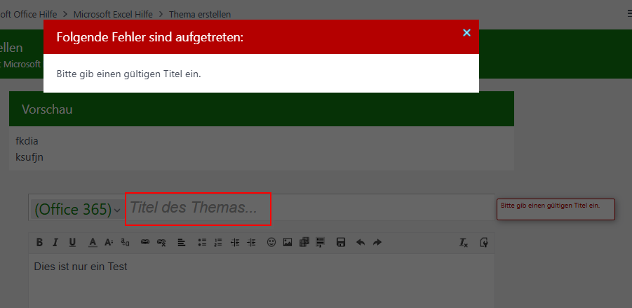The image size is (632, 308).
Task: Click the Thema erstellen breadcrumb
Action: pyautogui.click(x=200, y=15)
